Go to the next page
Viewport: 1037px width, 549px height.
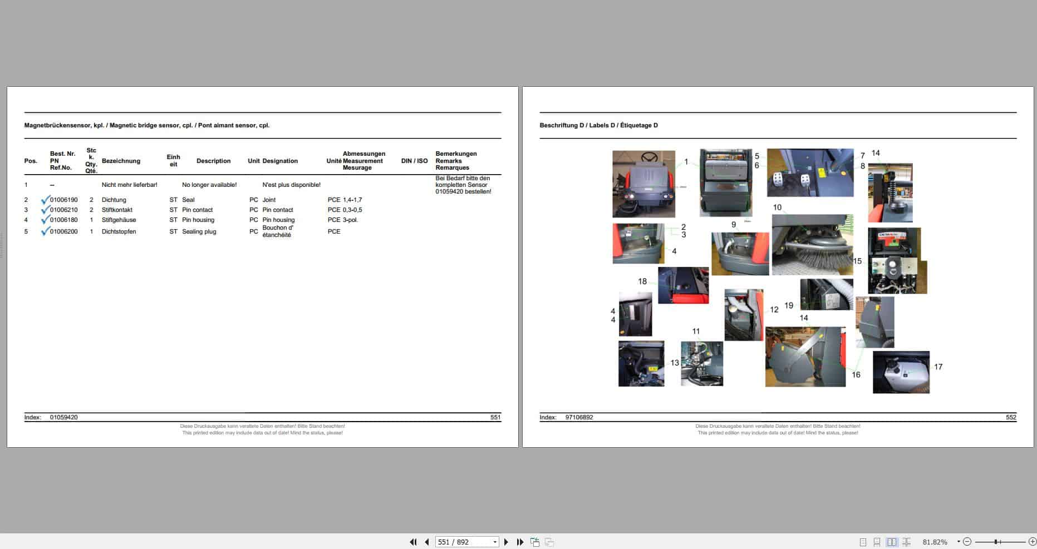506,542
